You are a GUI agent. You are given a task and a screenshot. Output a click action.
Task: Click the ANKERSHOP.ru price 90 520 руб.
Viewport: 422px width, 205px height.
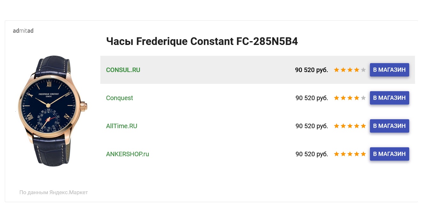[x=311, y=154]
